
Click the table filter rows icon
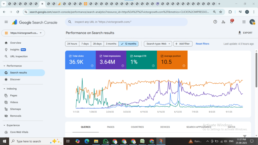[245, 136]
